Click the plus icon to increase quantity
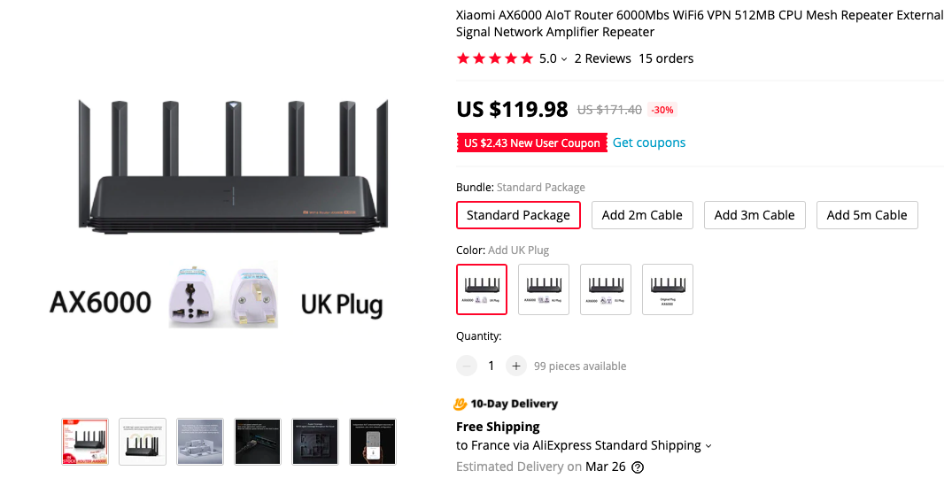 [x=515, y=366]
